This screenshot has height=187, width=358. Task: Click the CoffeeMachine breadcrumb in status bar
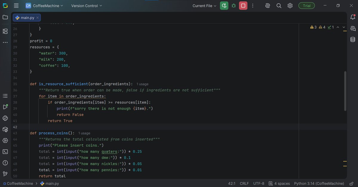tap(18, 183)
